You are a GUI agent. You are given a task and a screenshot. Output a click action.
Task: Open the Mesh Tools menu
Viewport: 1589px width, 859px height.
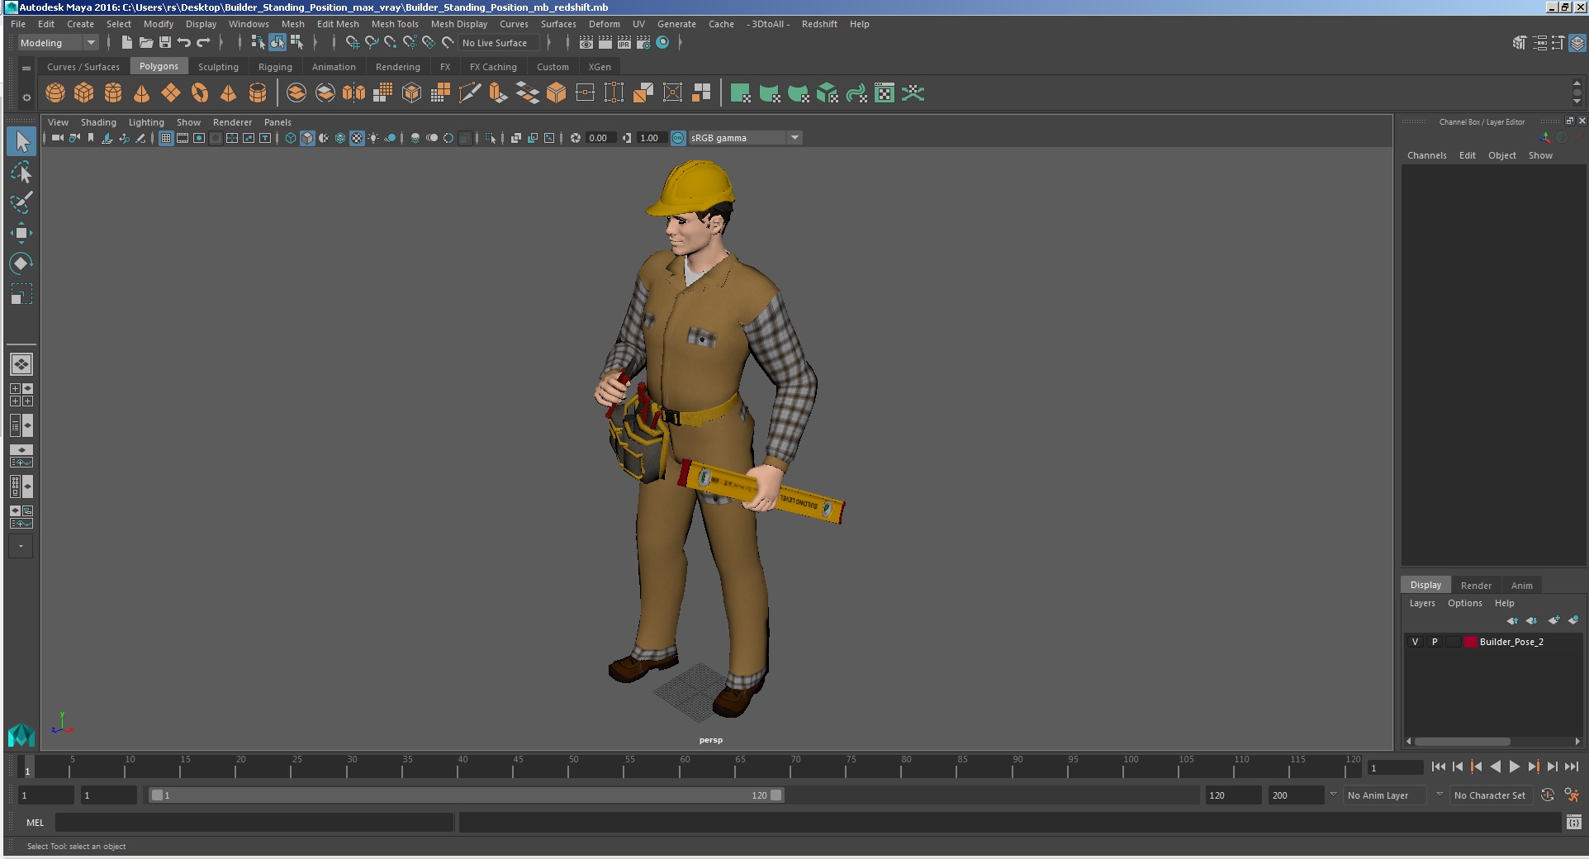pyautogui.click(x=395, y=24)
